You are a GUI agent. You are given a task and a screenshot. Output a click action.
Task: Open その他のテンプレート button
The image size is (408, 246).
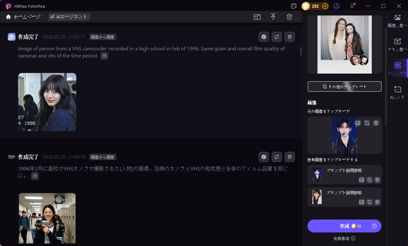(344, 86)
